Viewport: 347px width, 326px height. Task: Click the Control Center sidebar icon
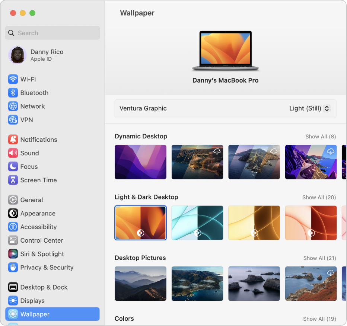tap(13, 240)
